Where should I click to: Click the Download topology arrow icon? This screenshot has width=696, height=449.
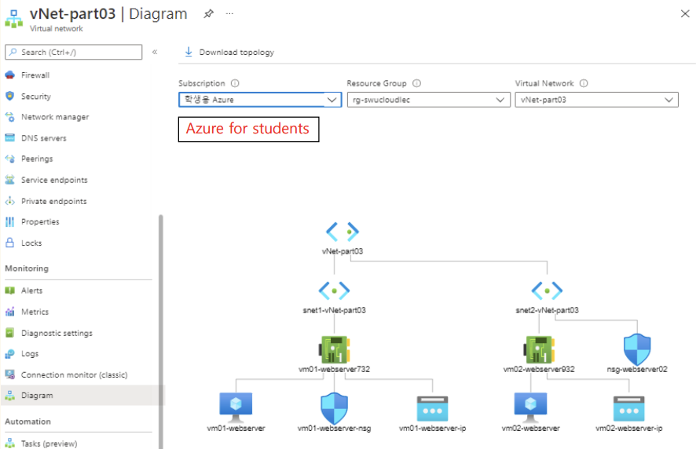[189, 52]
